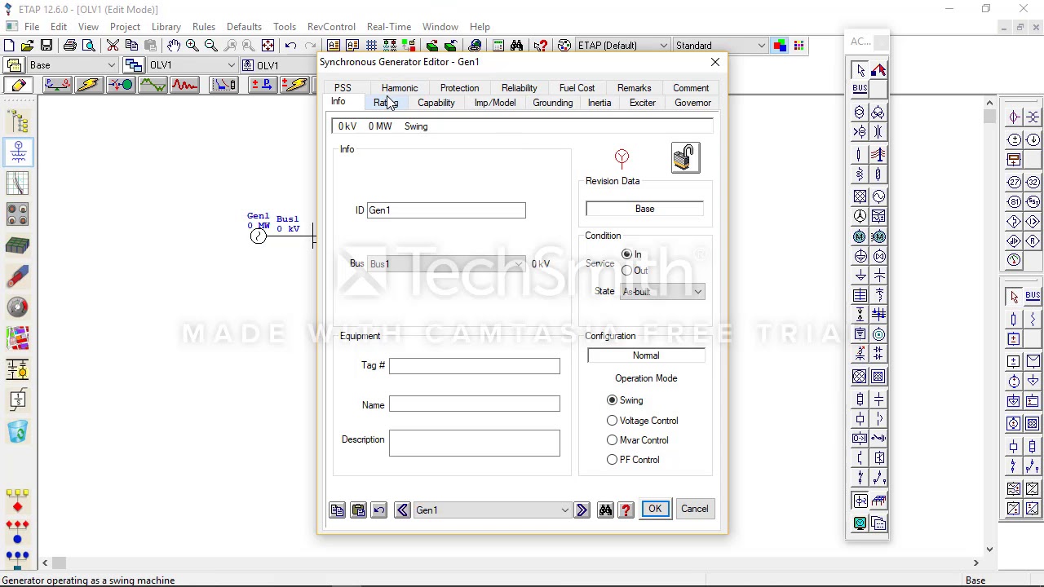Screen dimensions: 1044x587
Task: Click the Tag # input field
Action: pyautogui.click(x=475, y=366)
